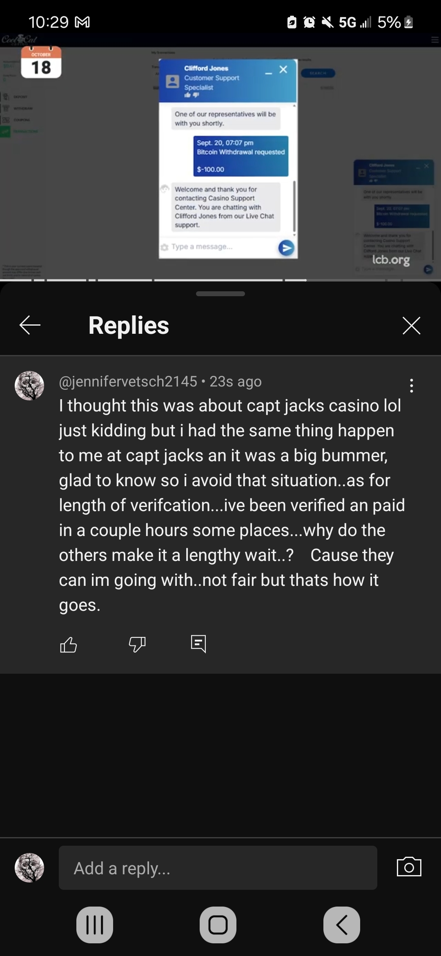Viewport: 441px width, 956px height.
Task: Focus the Add a reply field
Action: (218, 868)
